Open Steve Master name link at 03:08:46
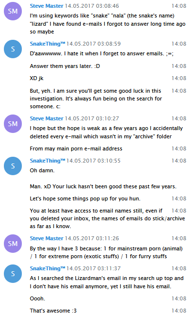 [x=47, y=6]
